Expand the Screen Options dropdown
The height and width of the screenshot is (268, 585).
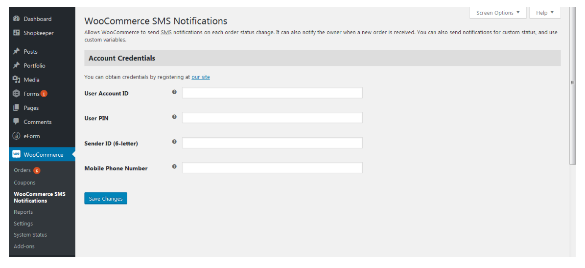pos(498,13)
